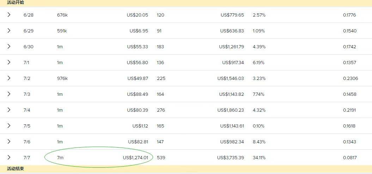This screenshot has height=174, width=372.
Task: Expand the 6/29 row chevron
Action: [x=9, y=31]
